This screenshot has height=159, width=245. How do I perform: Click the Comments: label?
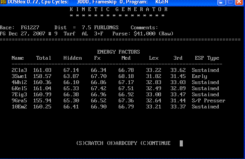(x=144, y=27)
